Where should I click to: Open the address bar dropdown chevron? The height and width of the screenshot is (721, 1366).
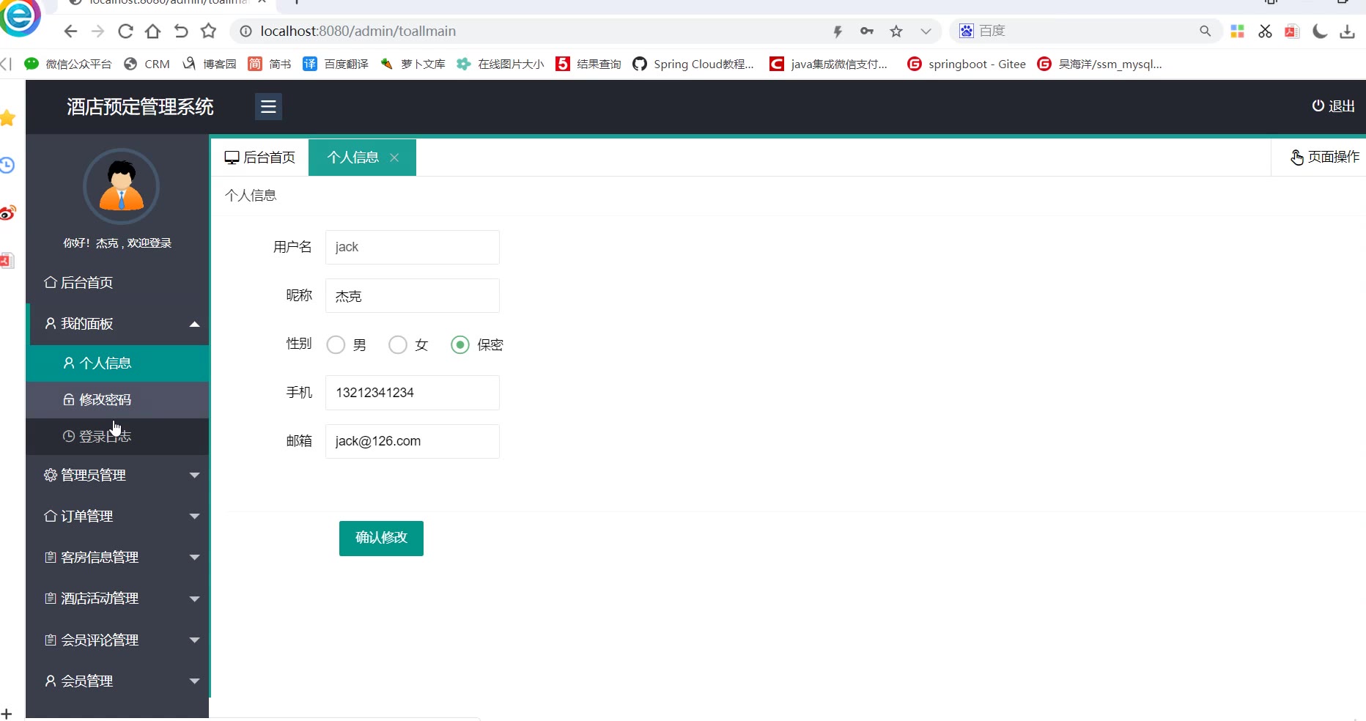pyautogui.click(x=926, y=32)
